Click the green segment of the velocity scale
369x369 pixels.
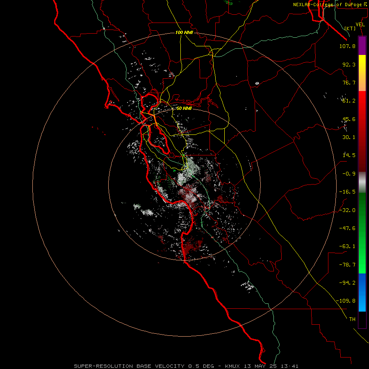point(362,233)
